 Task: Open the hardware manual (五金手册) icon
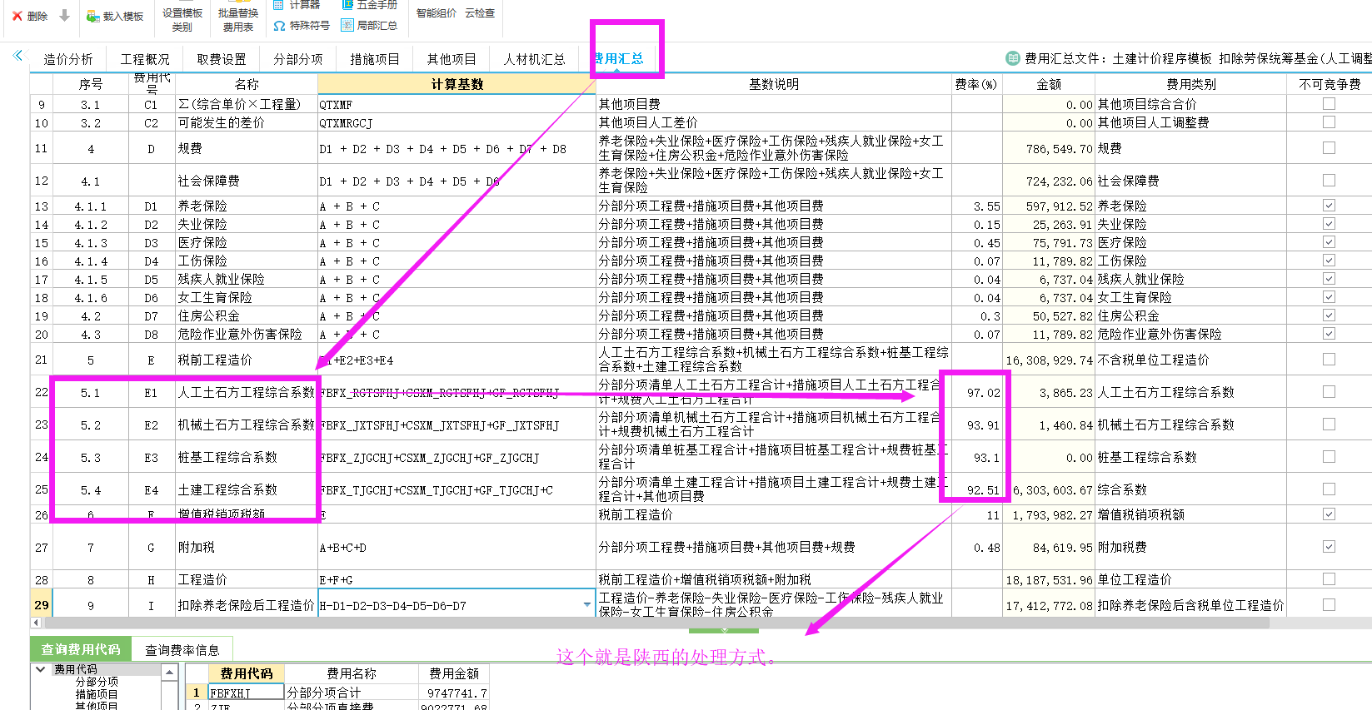(x=348, y=4)
